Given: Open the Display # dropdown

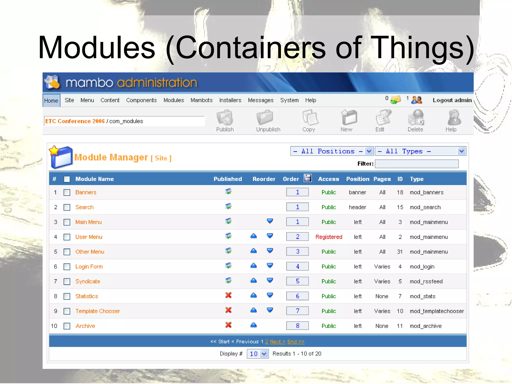Looking at the screenshot, I should pos(258,354).
